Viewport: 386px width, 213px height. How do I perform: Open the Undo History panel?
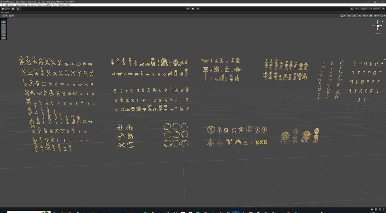point(352,9)
